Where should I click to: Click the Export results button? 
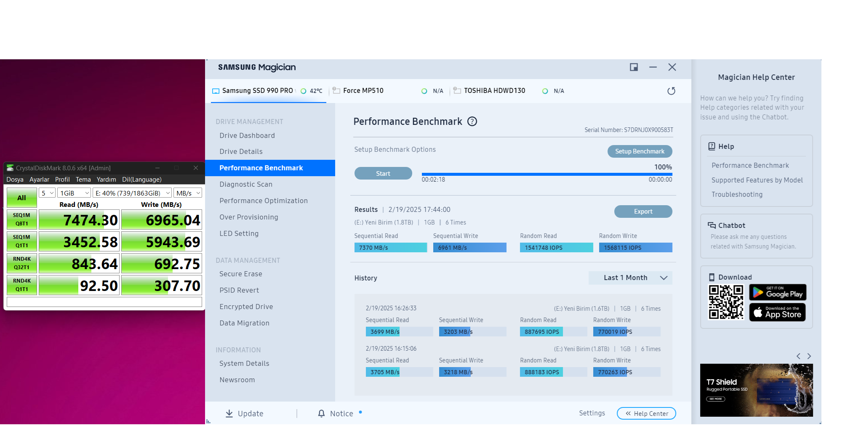click(x=643, y=212)
